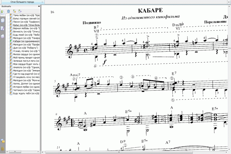Open the Layers panel icon
The width and height of the screenshot is (231, 154).
tap(3, 36)
